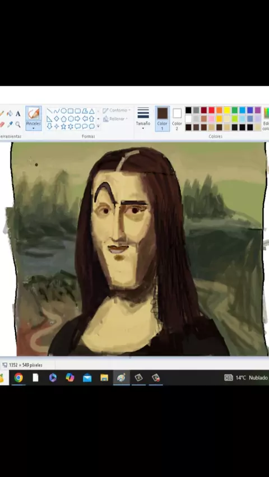Select the oval shape
The height and width of the screenshot is (477, 269).
(64, 111)
